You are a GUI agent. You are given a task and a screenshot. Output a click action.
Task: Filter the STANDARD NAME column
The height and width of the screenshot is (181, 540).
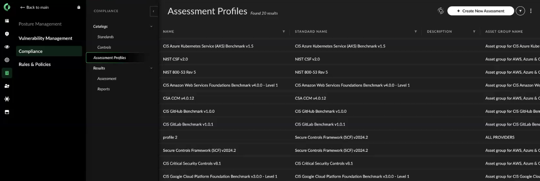coord(415,32)
